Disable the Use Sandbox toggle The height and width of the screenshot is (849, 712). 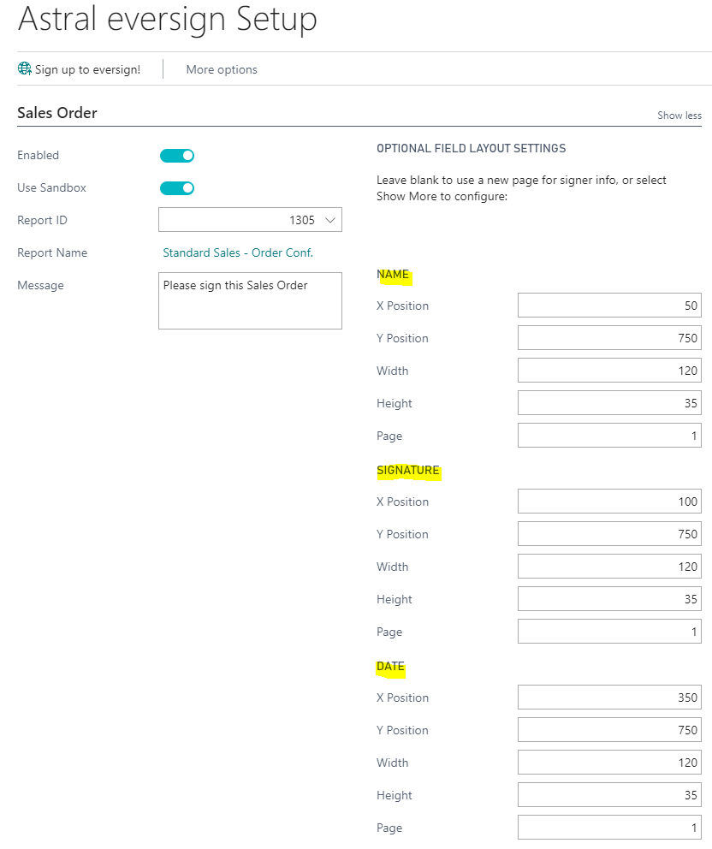(x=177, y=188)
